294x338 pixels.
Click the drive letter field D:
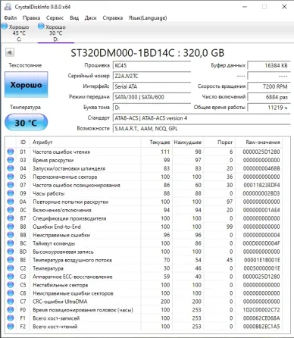[152, 108]
